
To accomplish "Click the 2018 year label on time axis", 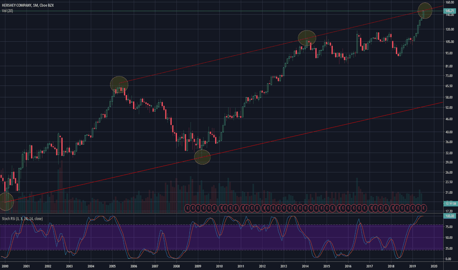I will pos(391,266).
